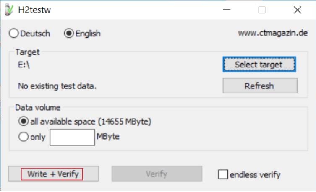Enable the endless verify checkbox
This screenshot has height=192, width=316.
tap(223, 174)
